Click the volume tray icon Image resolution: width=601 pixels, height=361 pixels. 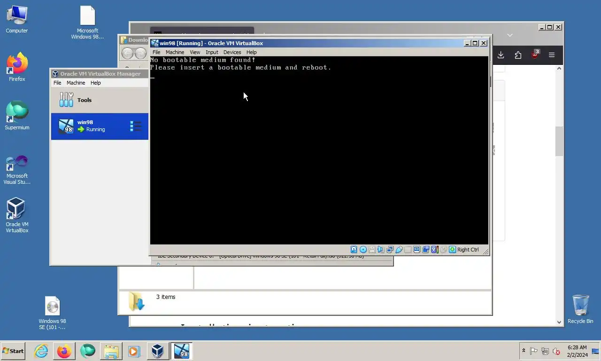click(556, 351)
